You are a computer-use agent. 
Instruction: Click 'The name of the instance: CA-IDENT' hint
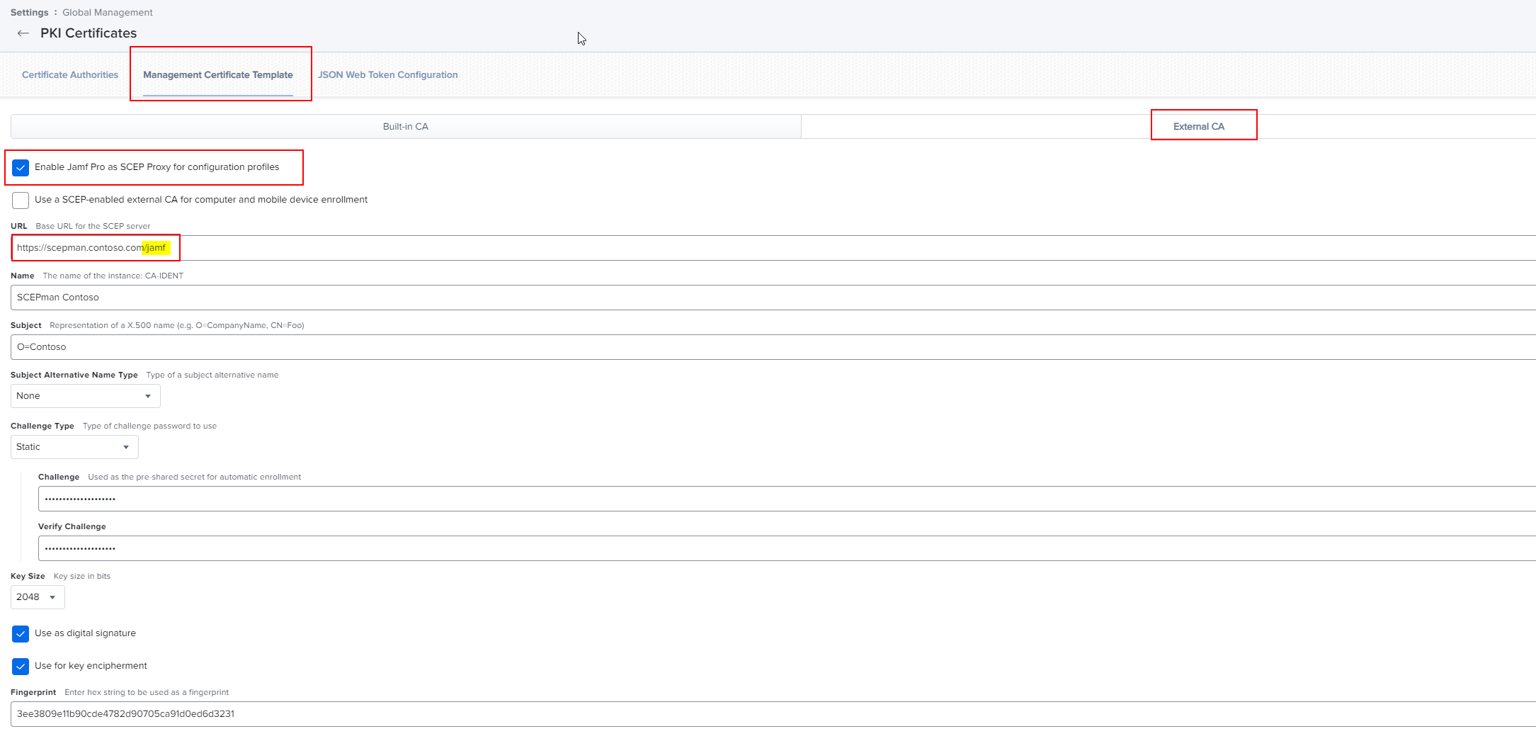click(113, 276)
